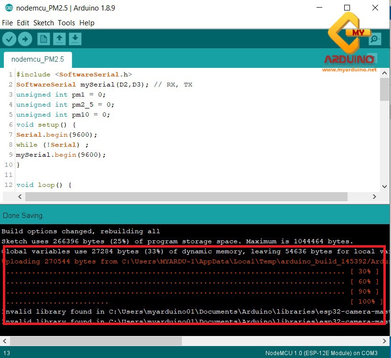Open the Edit menu
This screenshot has height=358, width=391.
[22, 22]
